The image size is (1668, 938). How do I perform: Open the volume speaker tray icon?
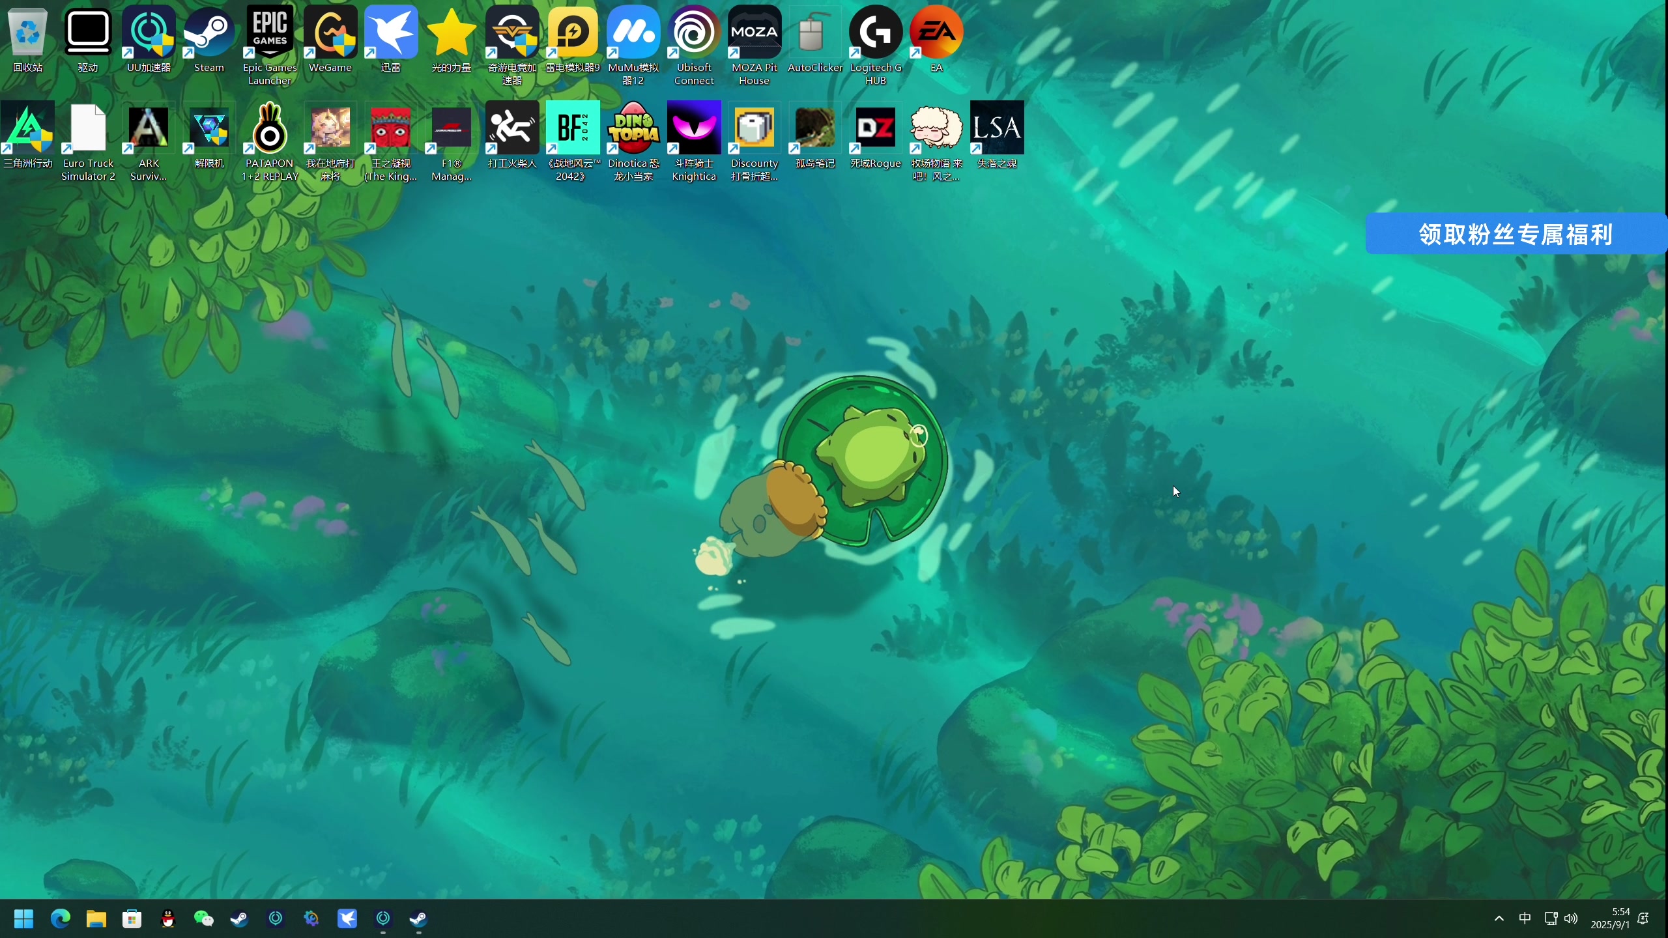[x=1571, y=918]
